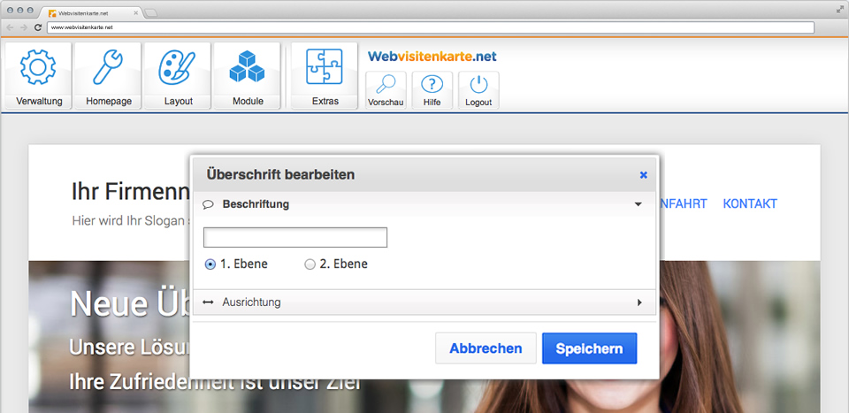Select the 1. Ebene radio option

210,264
